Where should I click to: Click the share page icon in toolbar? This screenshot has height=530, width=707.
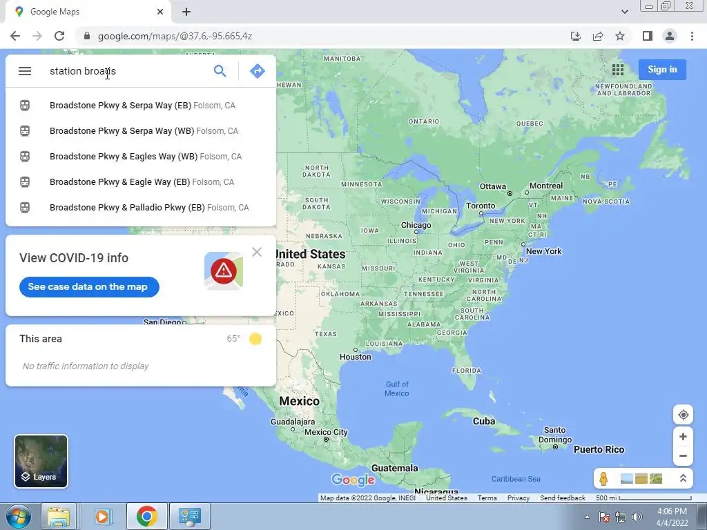click(598, 36)
